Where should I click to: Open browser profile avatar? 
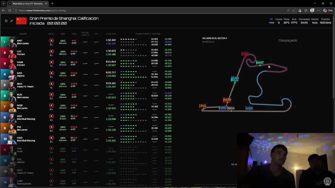point(312,10)
